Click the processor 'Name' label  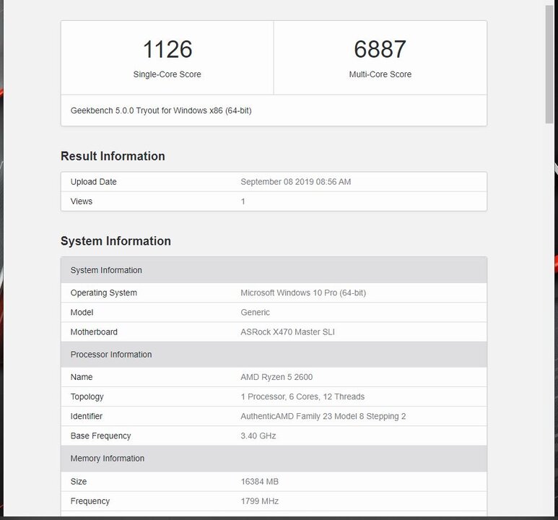(82, 377)
